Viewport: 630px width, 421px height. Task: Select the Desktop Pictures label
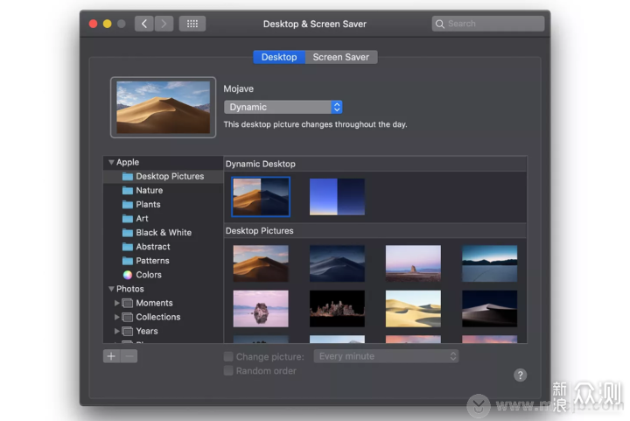click(170, 176)
